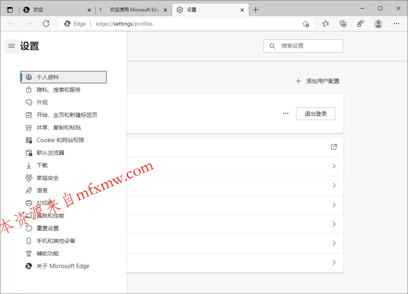The image size is (408, 294).
Task: Click the Edge site identity label in address bar
Action: tap(75, 24)
